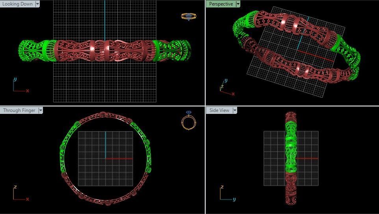
Task: Click the ring orientation icon in Looking Down view
Action: click(189, 17)
